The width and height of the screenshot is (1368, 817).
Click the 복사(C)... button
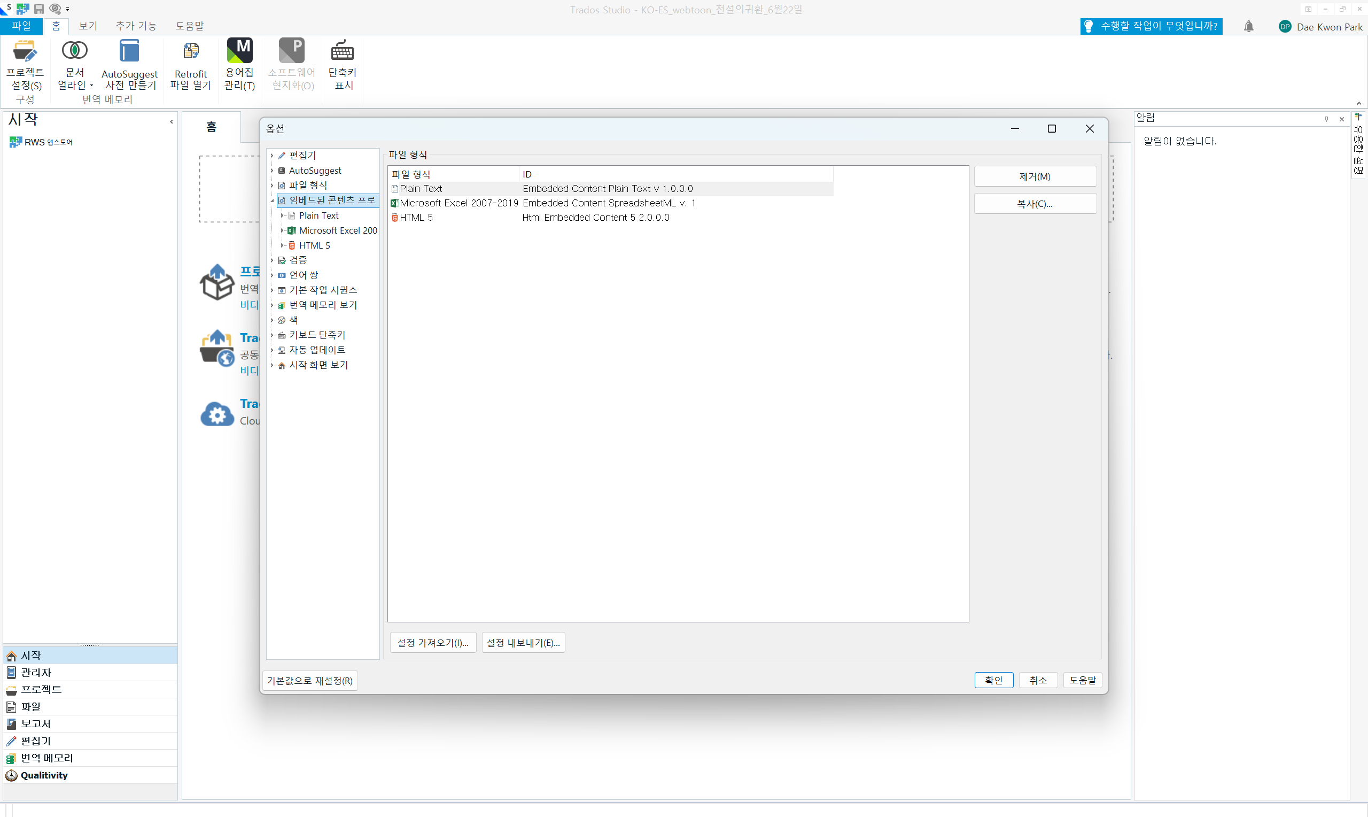coord(1035,204)
